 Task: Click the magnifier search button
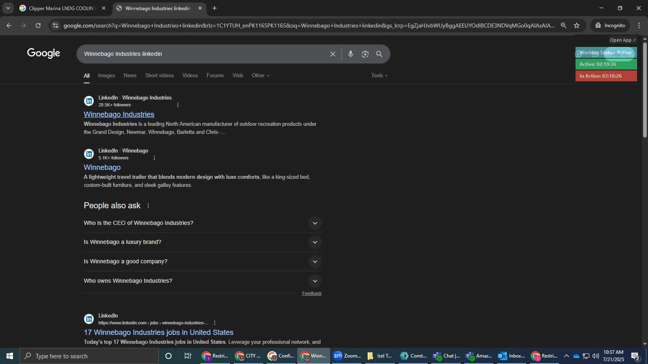tap(379, 54)
